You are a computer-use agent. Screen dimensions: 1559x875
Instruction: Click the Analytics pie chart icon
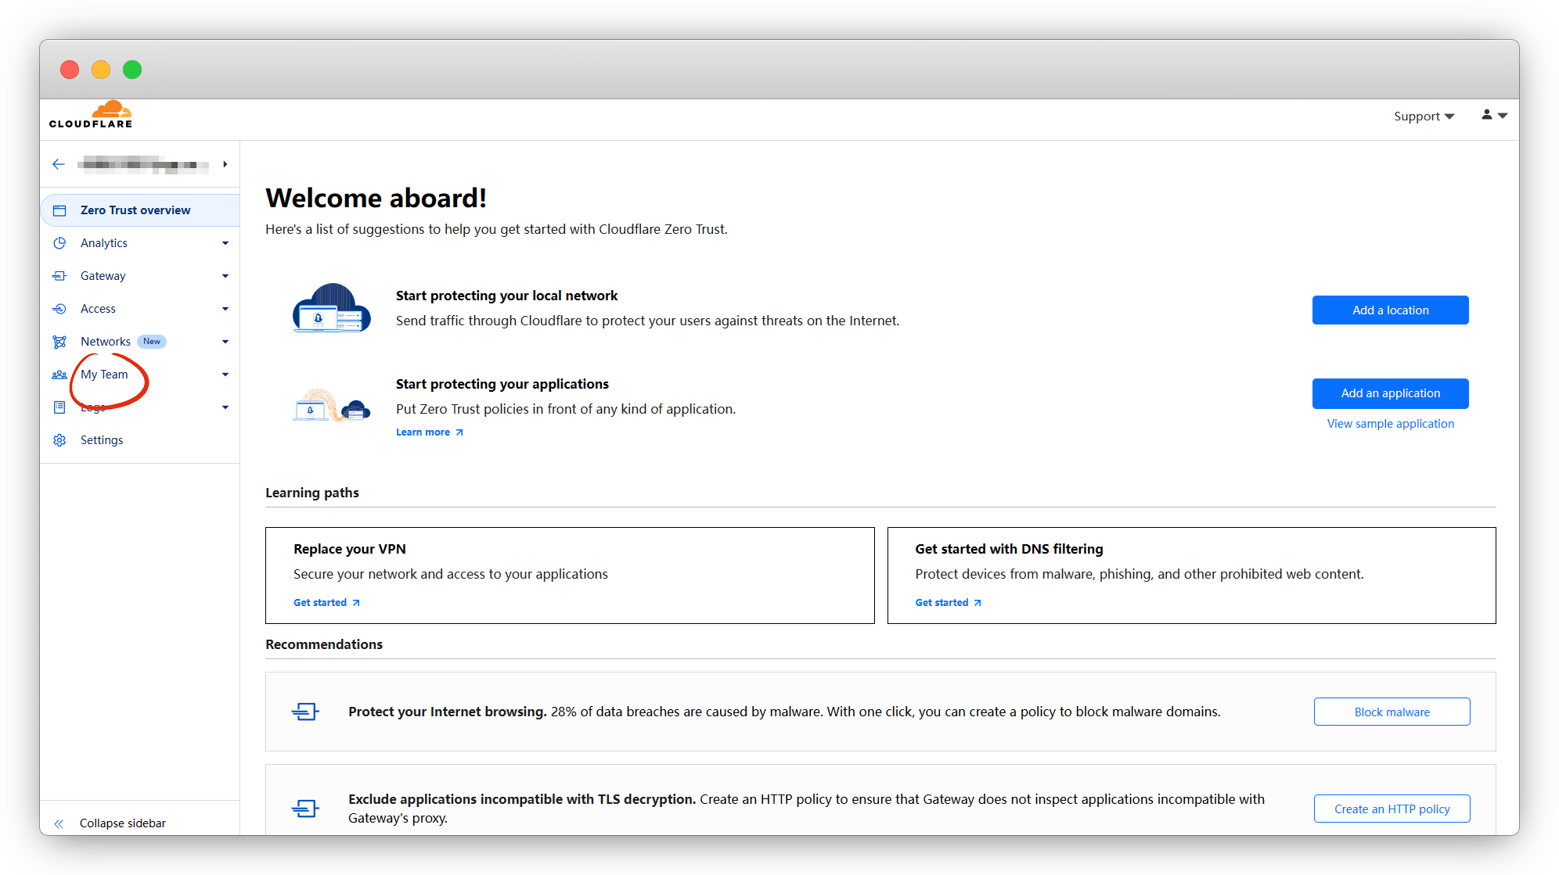coord(59,243)
